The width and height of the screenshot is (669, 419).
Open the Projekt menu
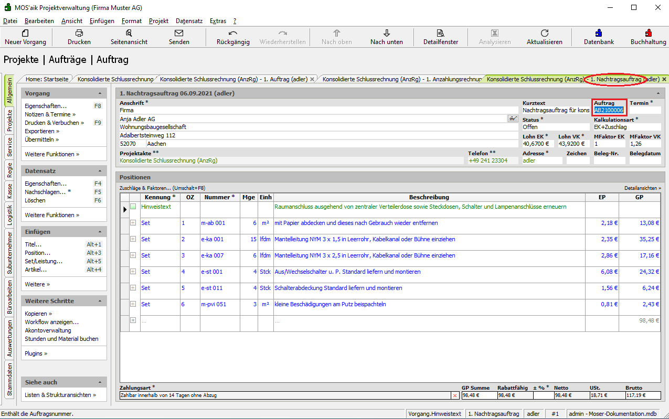(x=158, y=21)
